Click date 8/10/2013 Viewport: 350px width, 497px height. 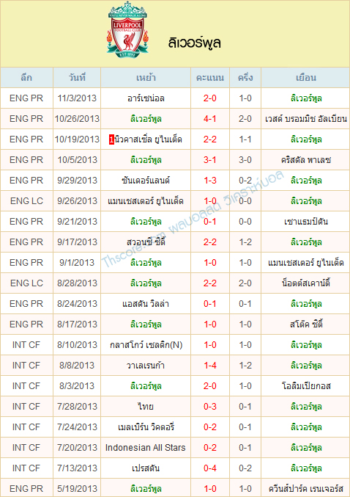point(77,345)
